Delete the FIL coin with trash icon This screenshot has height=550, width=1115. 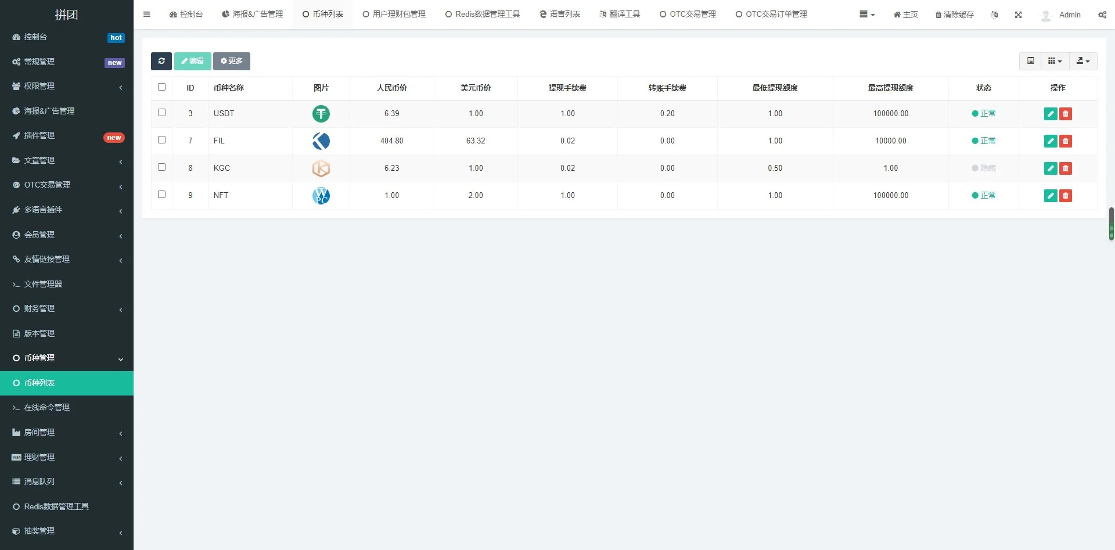pyautogui.click(x=1065, y=141)
